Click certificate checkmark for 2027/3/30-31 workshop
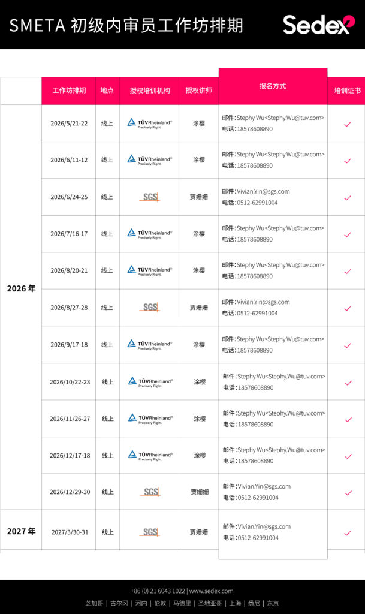 (347, 533)
